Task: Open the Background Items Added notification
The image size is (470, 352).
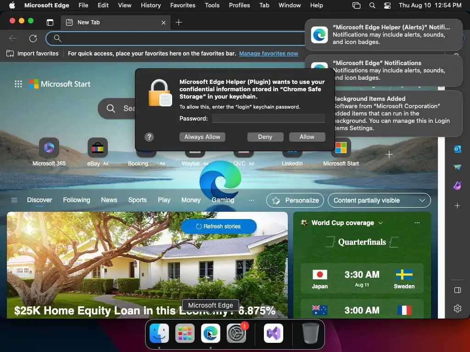Action: (x=398, y=114)
